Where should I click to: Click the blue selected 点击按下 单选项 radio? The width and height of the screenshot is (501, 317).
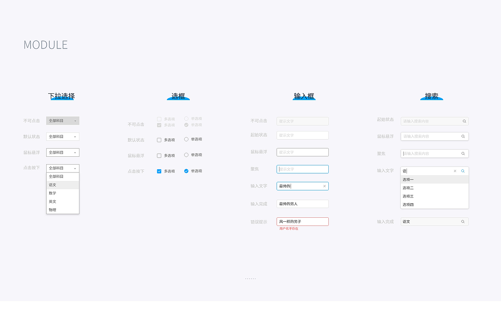tap(186, 171)
